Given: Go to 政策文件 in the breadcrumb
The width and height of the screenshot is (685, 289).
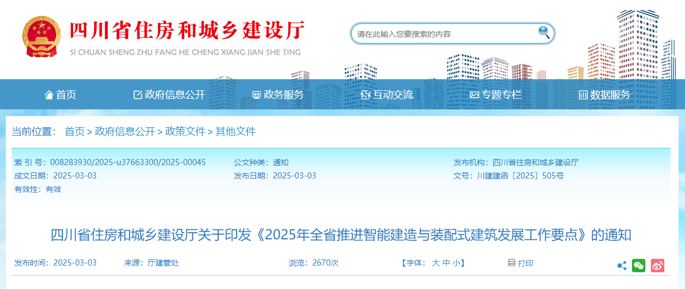Looking at the screenshot, I should point(185,132).
